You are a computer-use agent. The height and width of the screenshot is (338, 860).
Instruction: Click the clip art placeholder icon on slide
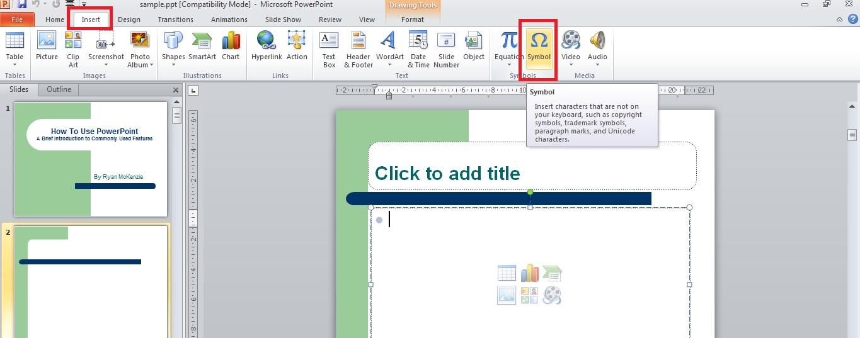tap(529, 295)
